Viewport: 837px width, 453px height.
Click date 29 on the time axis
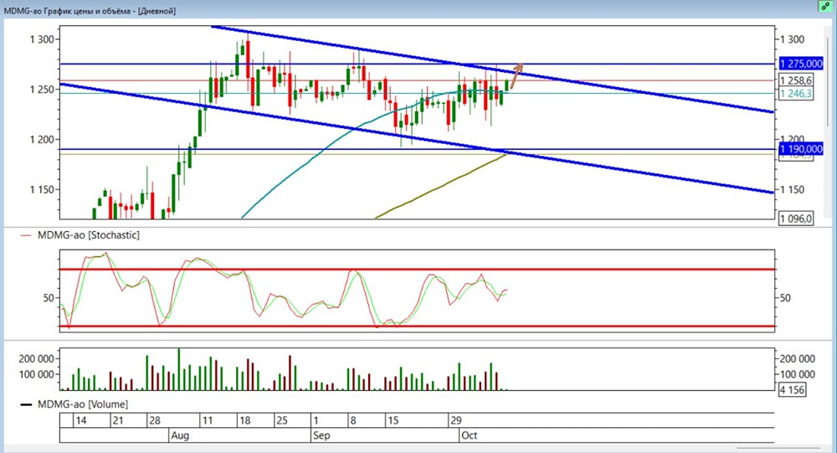[x=456, y=420]
